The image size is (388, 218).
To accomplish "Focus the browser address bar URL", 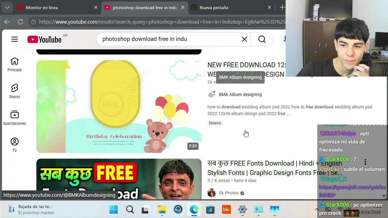I will coord(162,22).
